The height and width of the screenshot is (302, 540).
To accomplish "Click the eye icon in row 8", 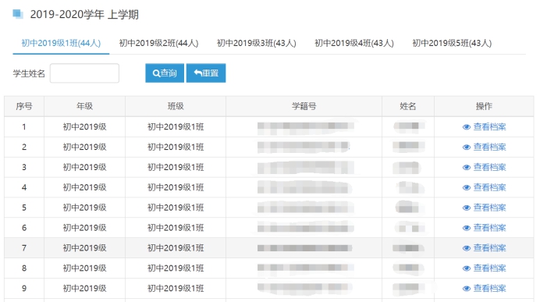I will pos(467,268).
